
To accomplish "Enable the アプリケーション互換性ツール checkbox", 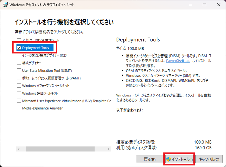I will (19, 40).
